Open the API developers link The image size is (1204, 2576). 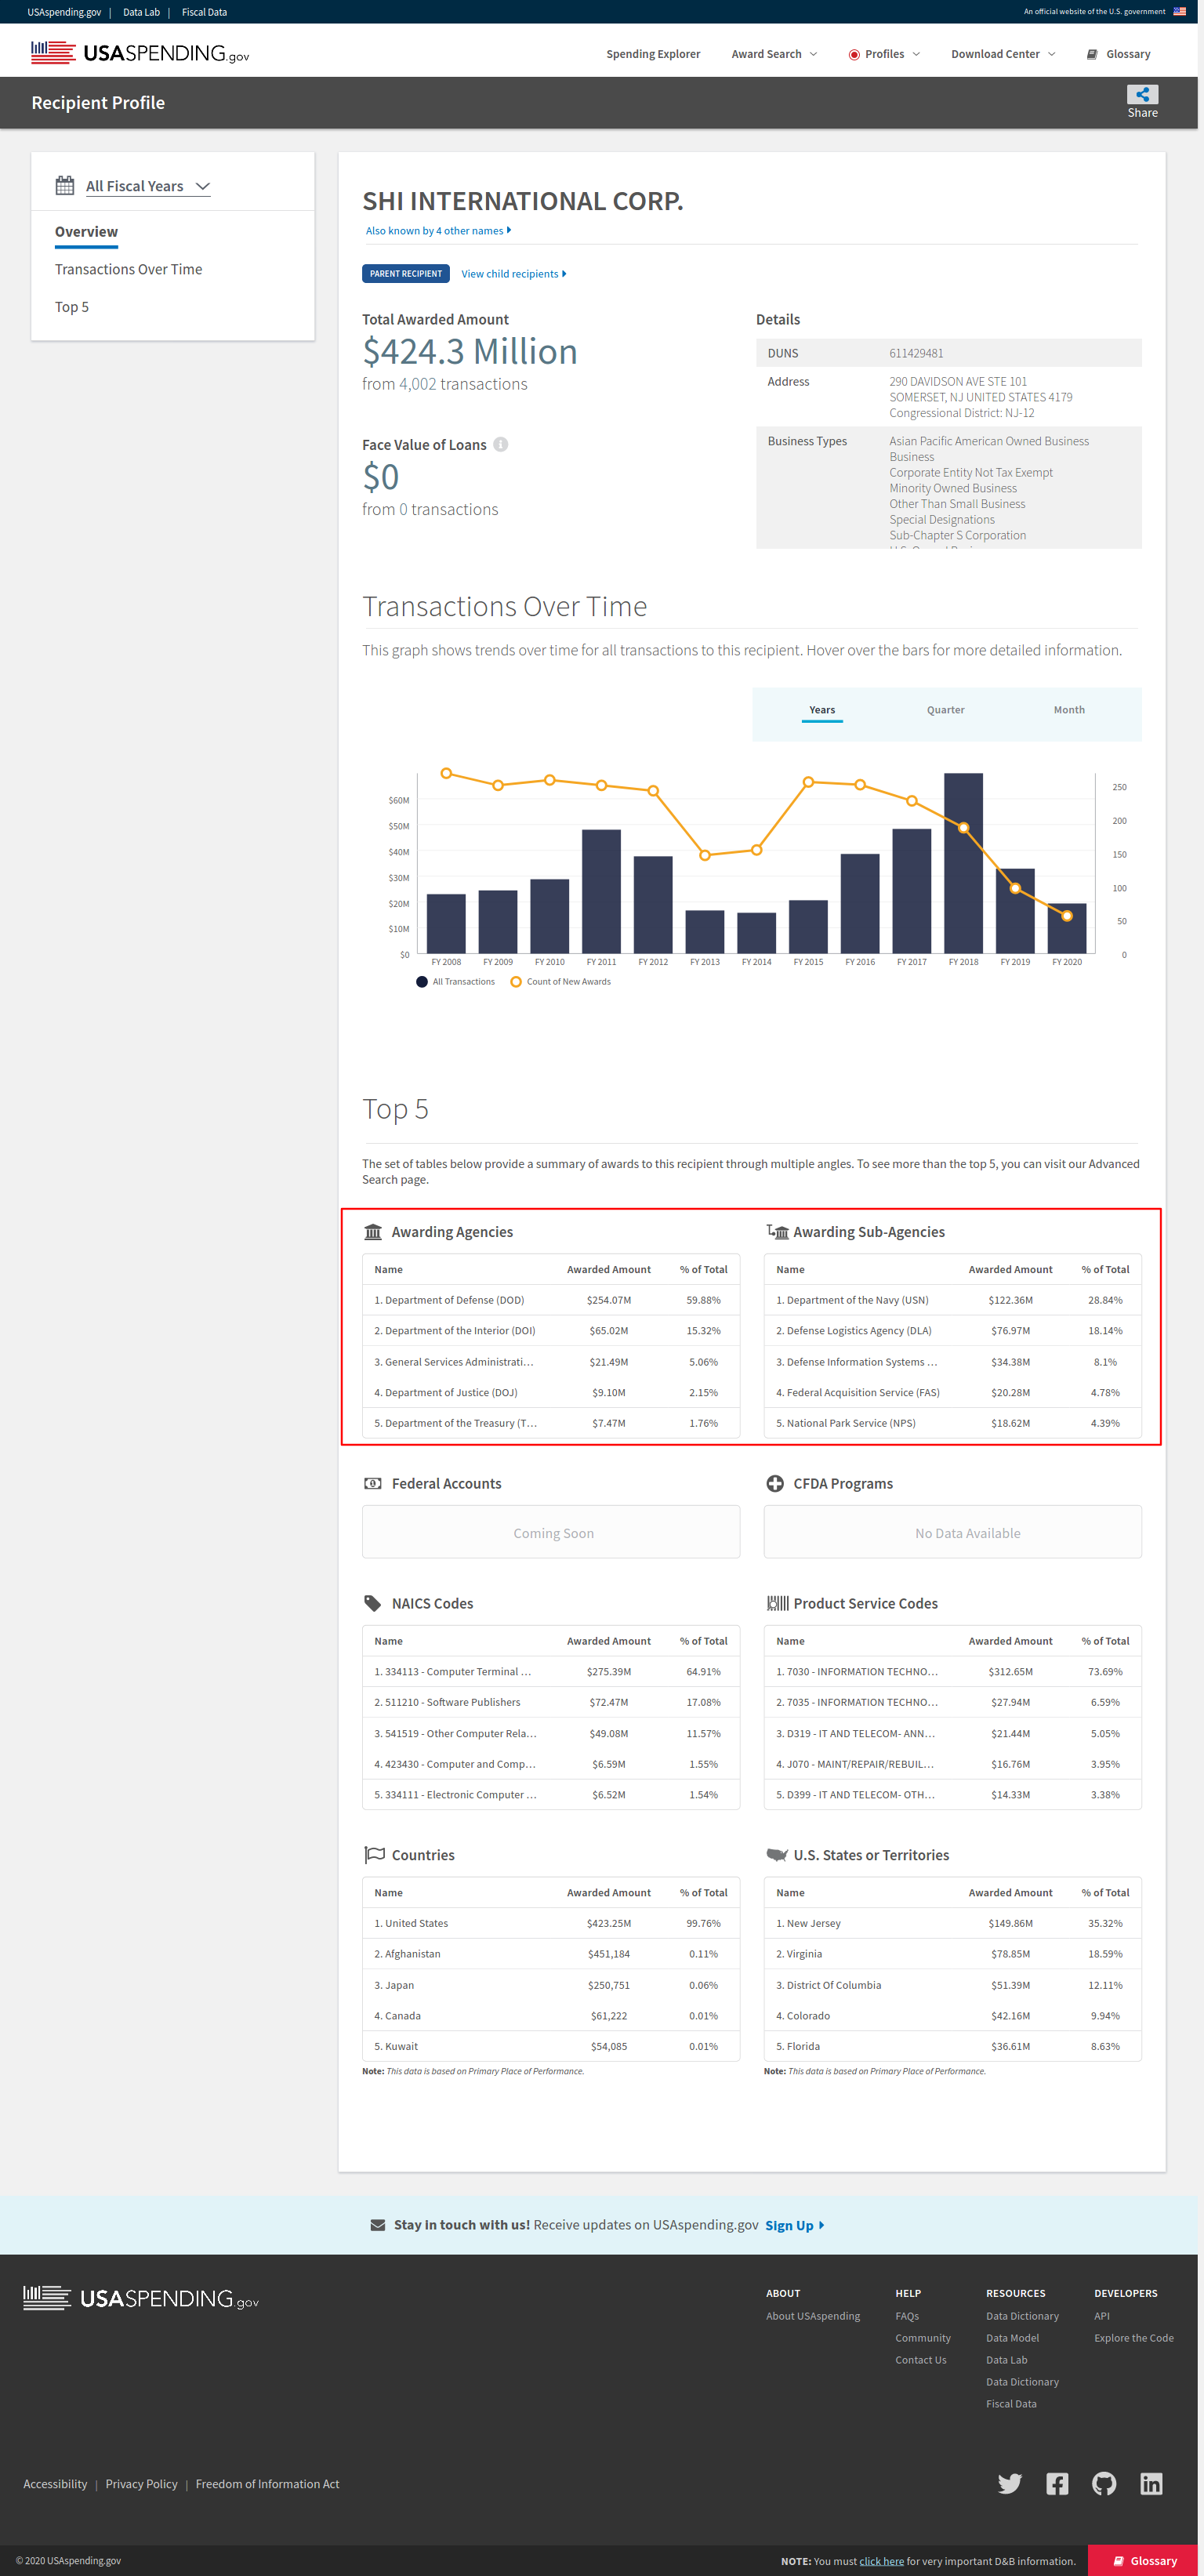(x=1101, y=2316)
